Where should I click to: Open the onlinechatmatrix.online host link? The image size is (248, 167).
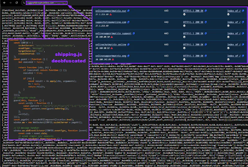111,45
